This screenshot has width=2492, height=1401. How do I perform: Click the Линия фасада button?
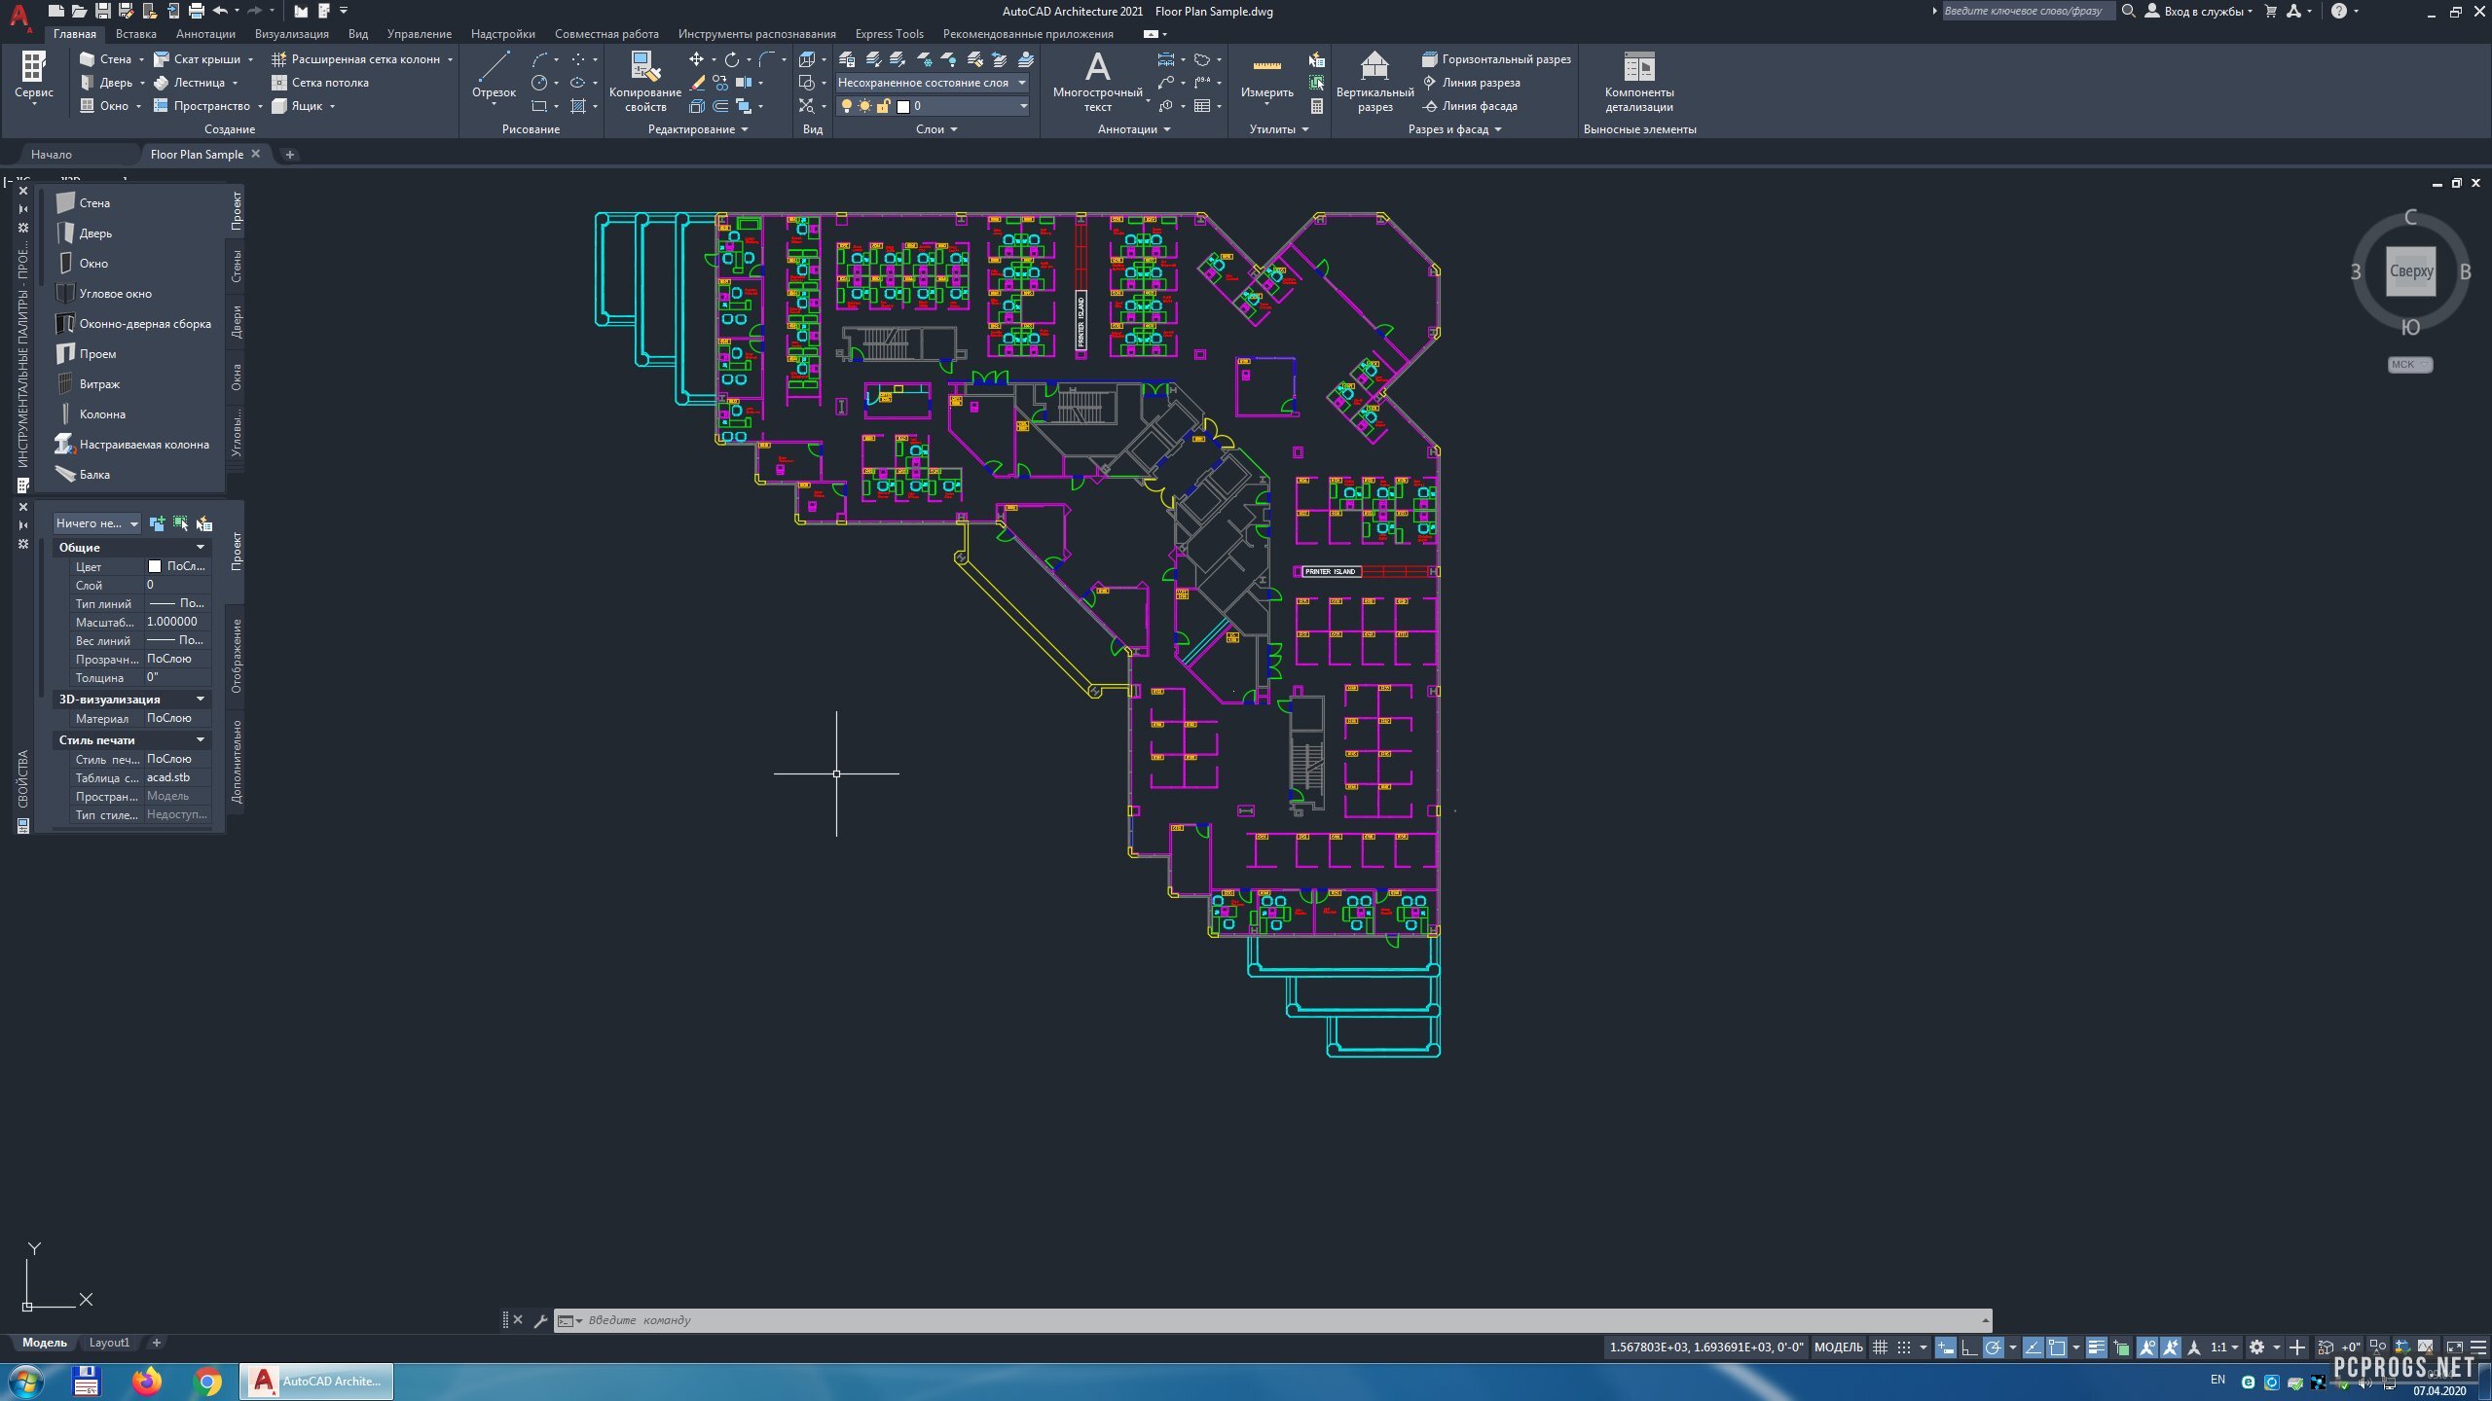pos(1479,106)
